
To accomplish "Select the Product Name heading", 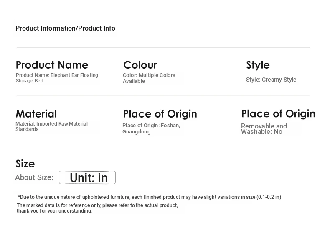I will click(x=52, y=65).
